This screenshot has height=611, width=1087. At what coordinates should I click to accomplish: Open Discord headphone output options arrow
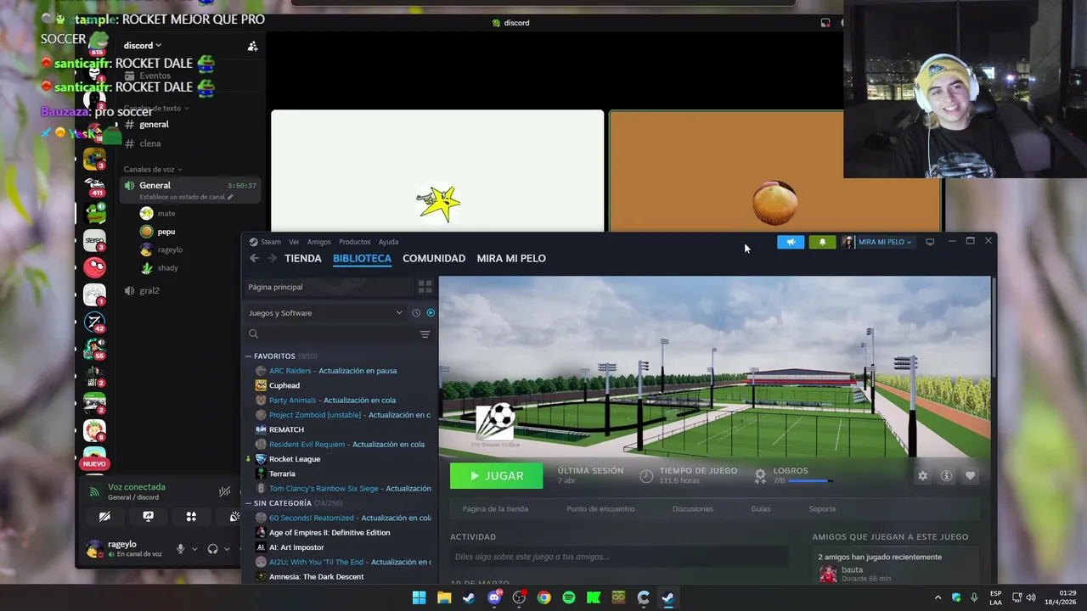(x=227, y=549)
